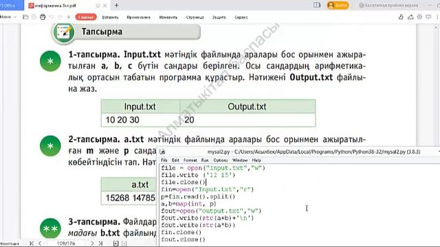Click the code line a,b=map(int, p)
Screen dimensions: 440x247
tap(189, 204)
